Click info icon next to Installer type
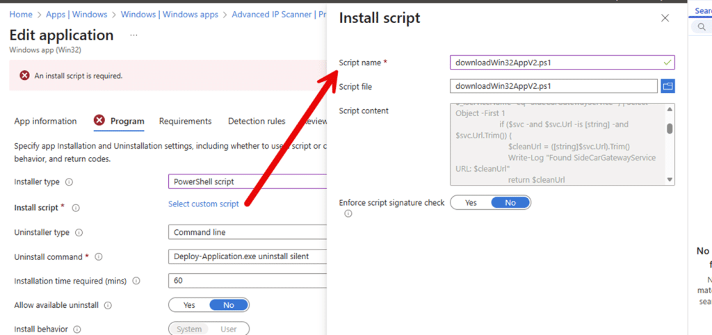Image resolution: width=712 pixels, height=335 pixels. [69, 182]
